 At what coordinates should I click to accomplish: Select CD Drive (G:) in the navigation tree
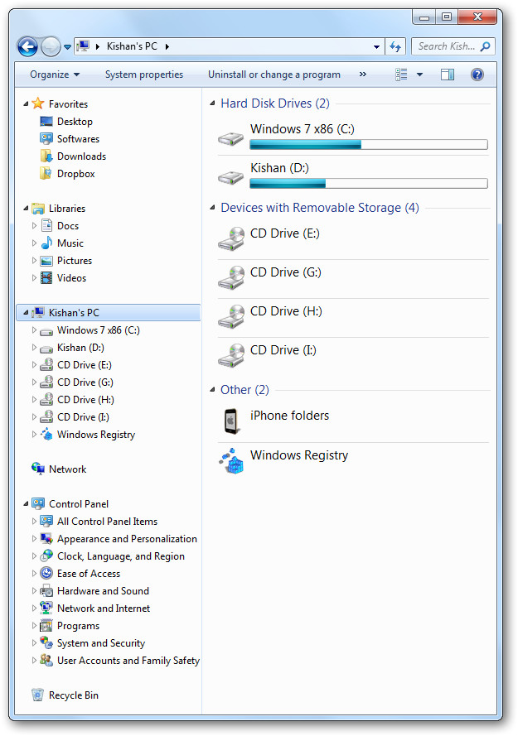[x=85, y=382]
